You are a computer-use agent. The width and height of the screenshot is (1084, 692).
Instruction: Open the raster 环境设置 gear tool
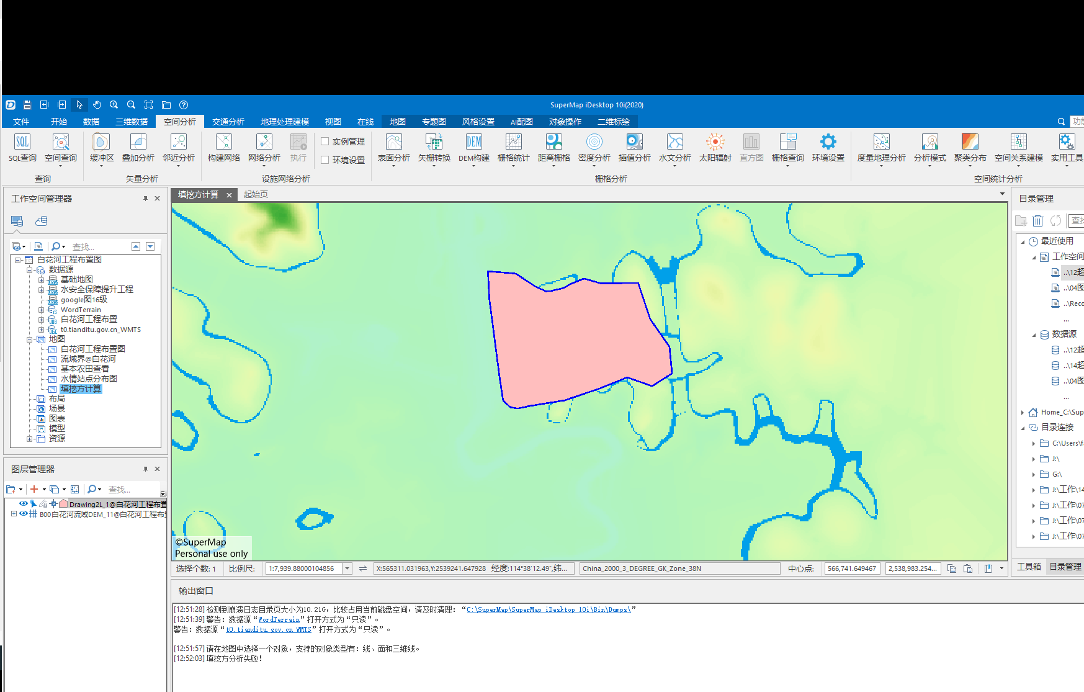828,148
